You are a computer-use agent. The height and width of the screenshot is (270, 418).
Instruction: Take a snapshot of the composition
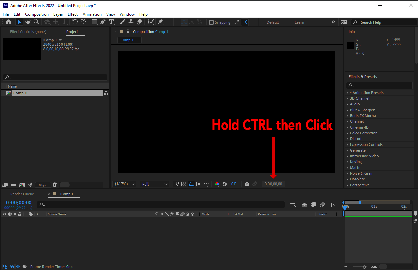pyautogui.click(x=247, y=184)
